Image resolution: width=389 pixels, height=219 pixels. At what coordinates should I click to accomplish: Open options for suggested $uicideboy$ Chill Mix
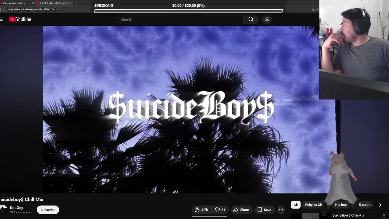384,216
